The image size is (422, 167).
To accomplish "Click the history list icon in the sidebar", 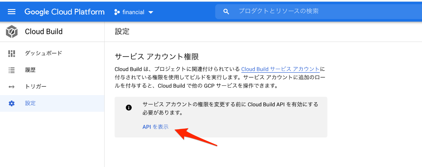I will 11,70.
